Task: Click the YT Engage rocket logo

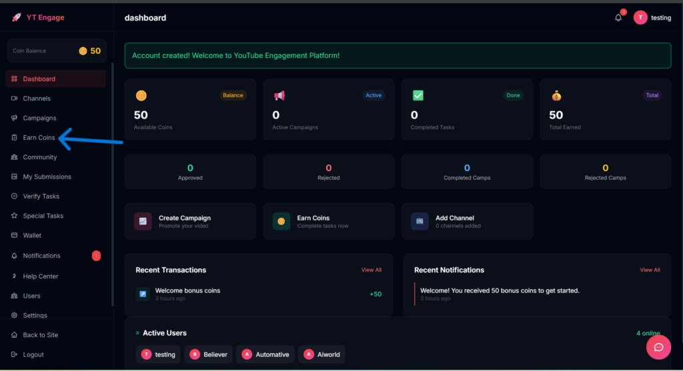Action: click(x=17, y=17)
